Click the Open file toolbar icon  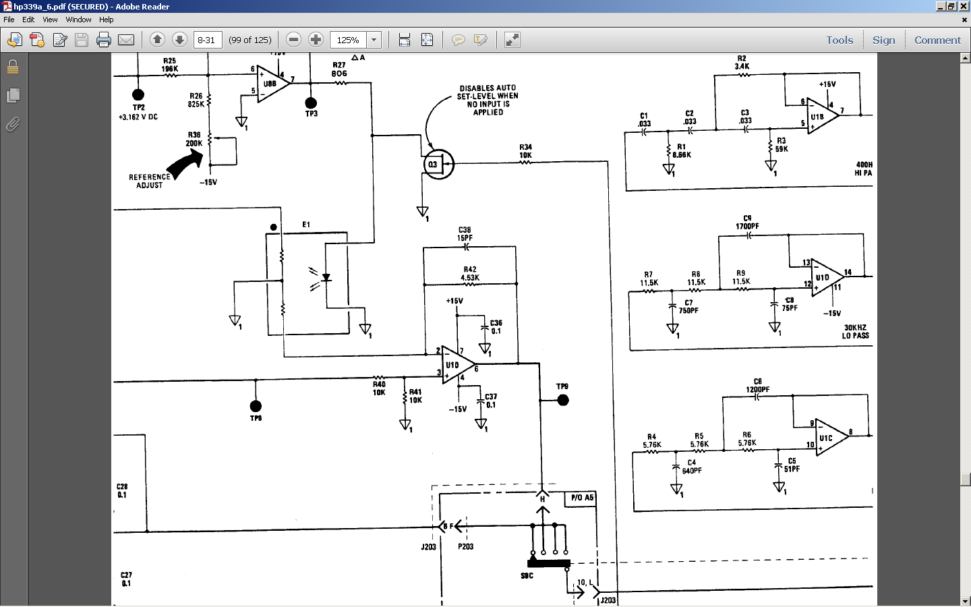pyautogui.click(x=14, y=40)
